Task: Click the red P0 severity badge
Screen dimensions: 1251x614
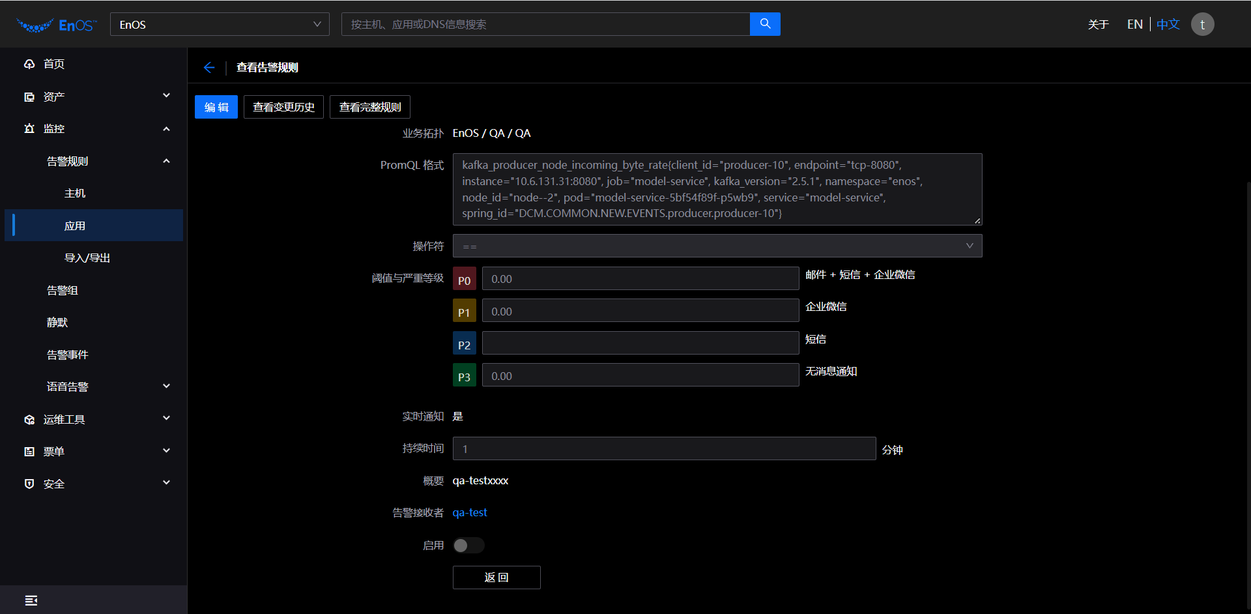Action: (464, 279)
